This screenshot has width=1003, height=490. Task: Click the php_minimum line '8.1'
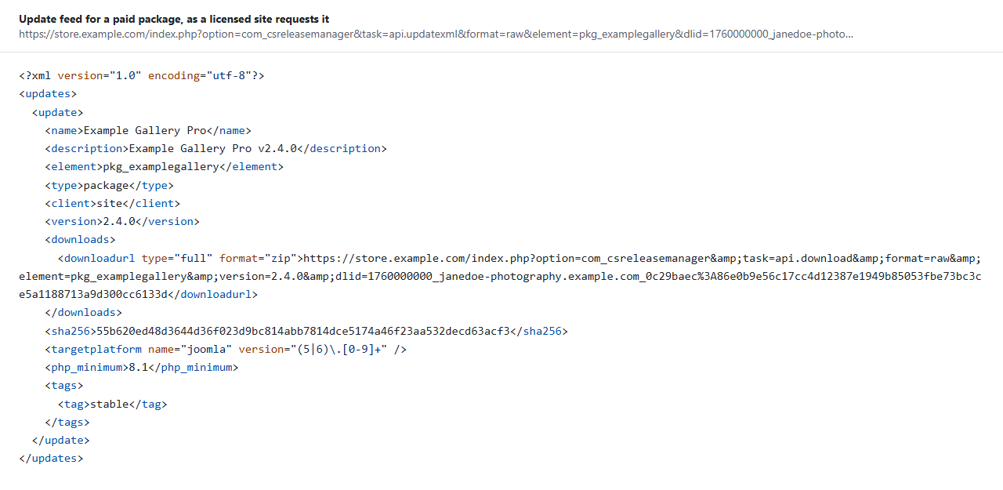(141, 367)
